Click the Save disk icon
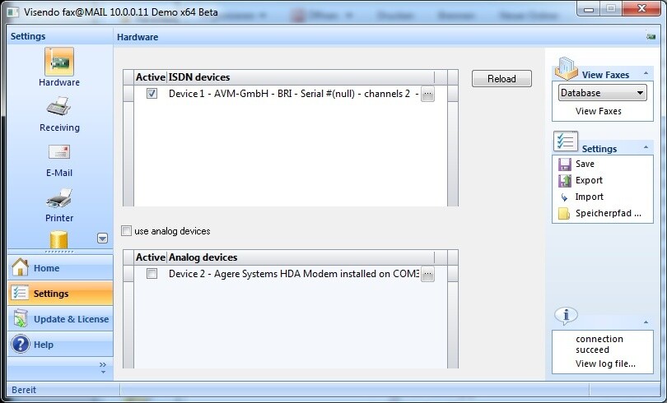The height and width of the screenshot is (403, 667). (x=564, y=164)
